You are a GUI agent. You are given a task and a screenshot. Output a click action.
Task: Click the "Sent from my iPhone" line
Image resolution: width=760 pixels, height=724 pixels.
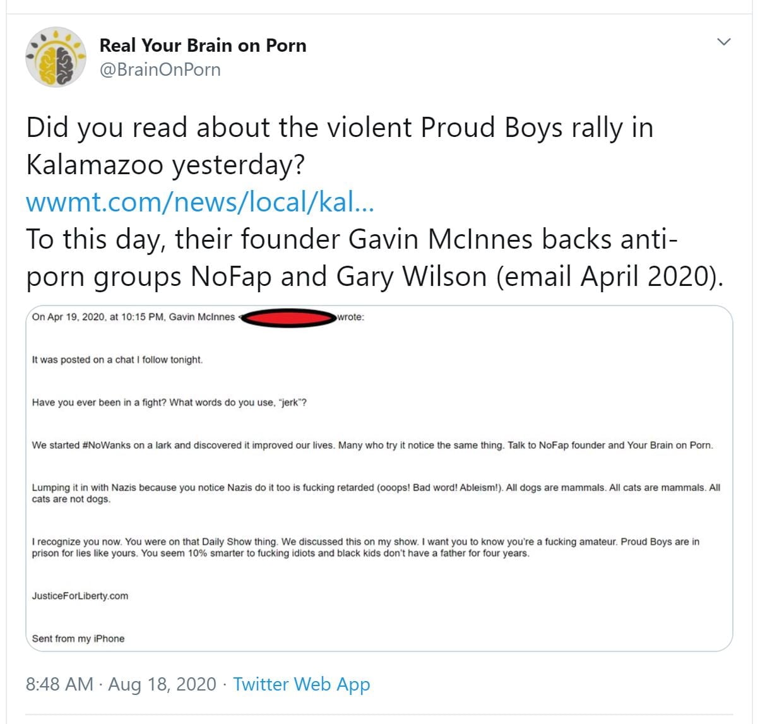coord(78,639)
